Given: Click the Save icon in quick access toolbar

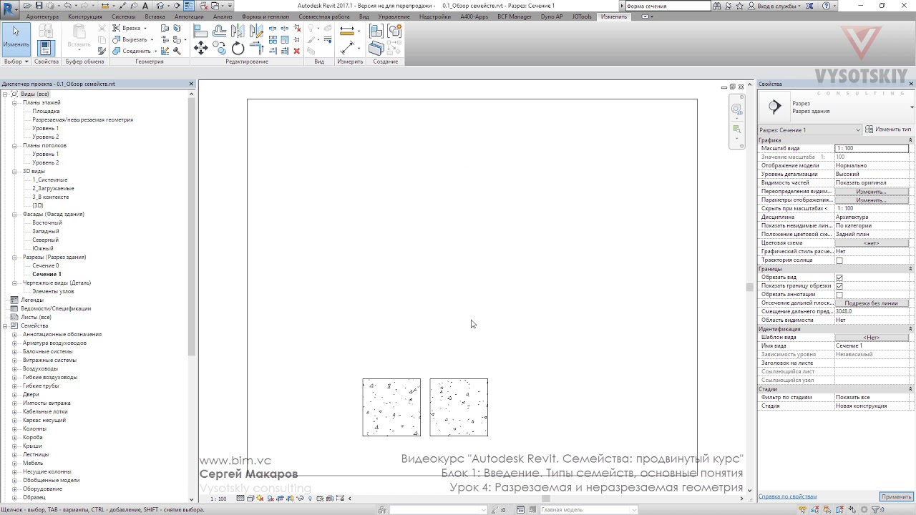Looking at the screenshot, I should (x=39, y=6).
